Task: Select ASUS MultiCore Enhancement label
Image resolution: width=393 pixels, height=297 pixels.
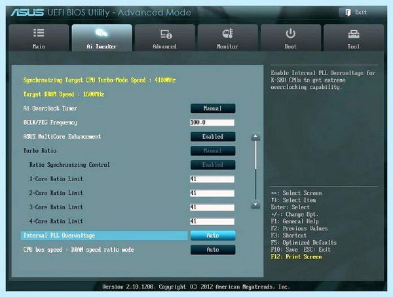Action: (x=62, y=137)
